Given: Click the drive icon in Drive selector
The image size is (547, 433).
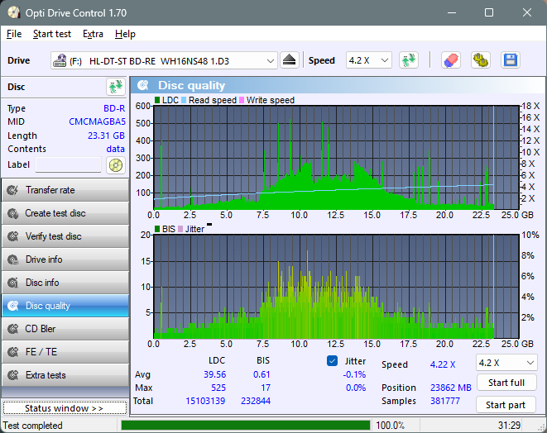Looking at the screenshot, I should click(60, 60).
